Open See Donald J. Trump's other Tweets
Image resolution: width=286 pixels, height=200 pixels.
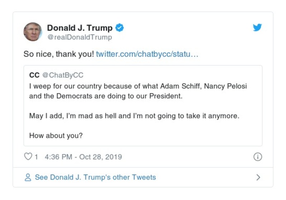tap(95, 177)
